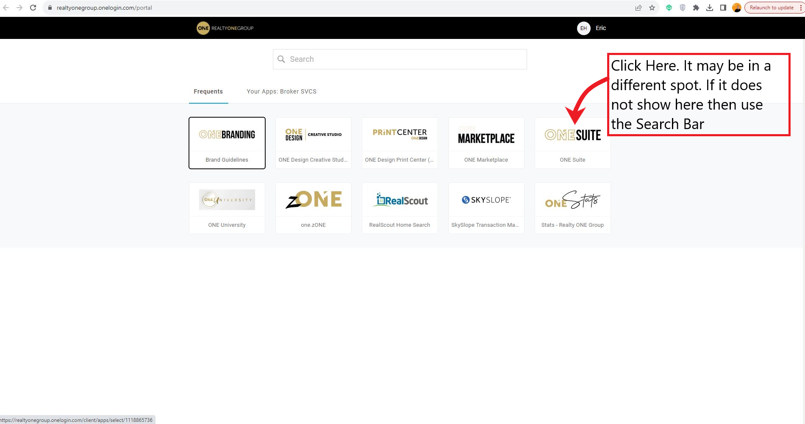Open the SkySlope Transaction app tile
This screenshot has width=805, height=424.
tap(486, 208)
